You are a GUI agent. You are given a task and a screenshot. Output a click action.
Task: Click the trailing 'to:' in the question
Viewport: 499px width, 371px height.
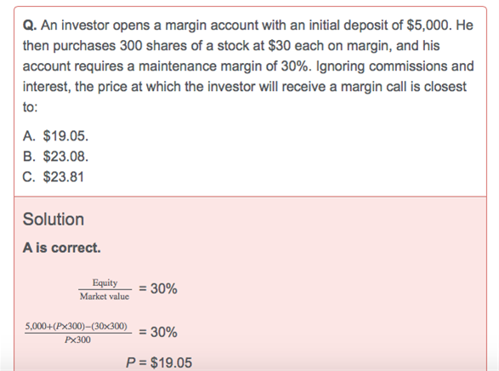(31, 107)
